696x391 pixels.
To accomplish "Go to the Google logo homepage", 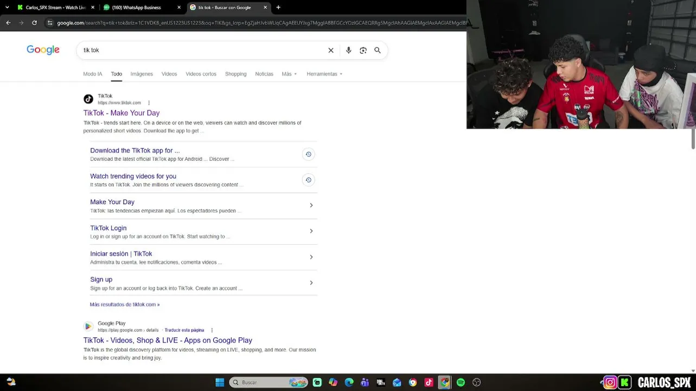I will click(43, 50).
